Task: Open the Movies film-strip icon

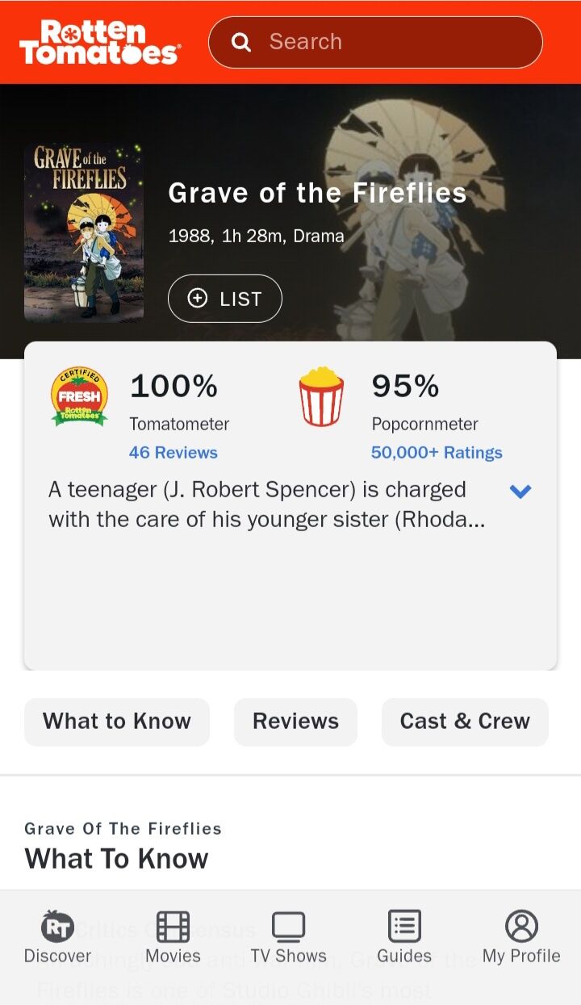Action: point(173,927)
